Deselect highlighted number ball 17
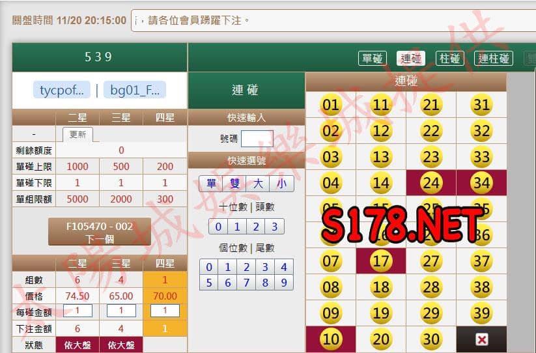The image size is (536, 353). tap(381, 261)
